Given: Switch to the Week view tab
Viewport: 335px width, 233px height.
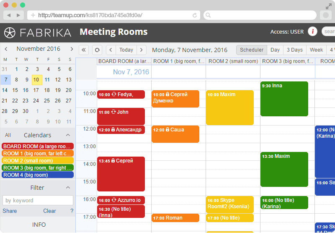Looking at the screenshot, I should [316, 50].
